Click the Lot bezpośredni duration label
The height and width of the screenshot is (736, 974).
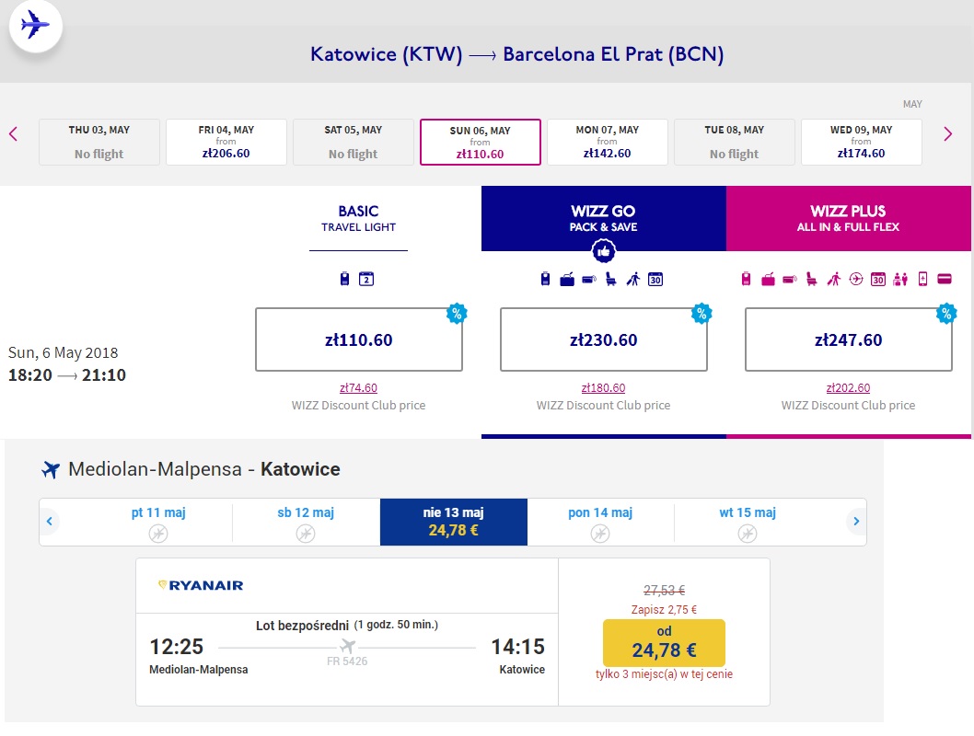tap(347, 625)
